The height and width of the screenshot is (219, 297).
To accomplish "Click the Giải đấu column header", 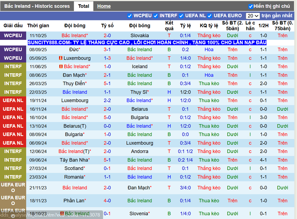I will click(13, 26).
